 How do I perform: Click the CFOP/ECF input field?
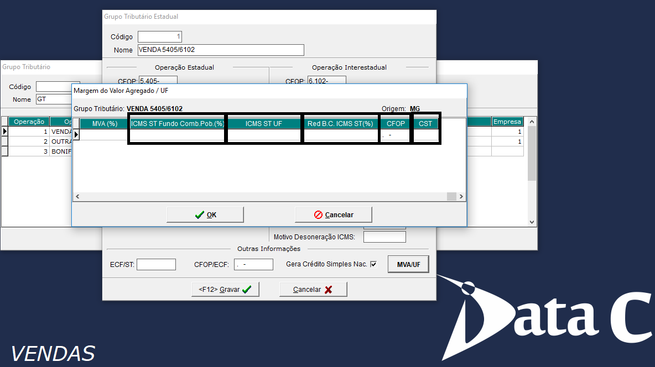tap(253, 264)
